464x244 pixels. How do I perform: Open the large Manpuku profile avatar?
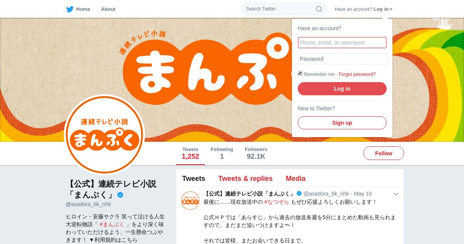click(104, 135)
